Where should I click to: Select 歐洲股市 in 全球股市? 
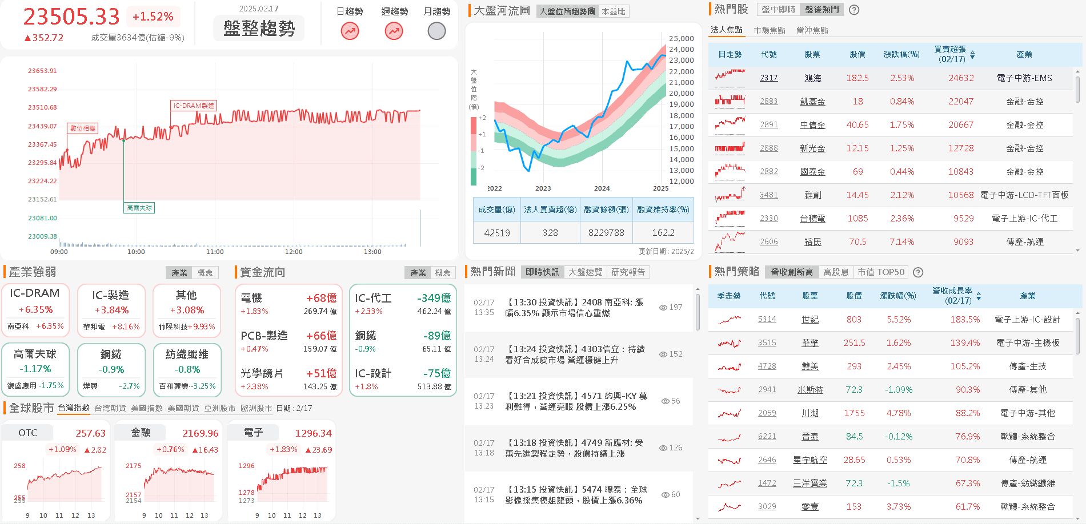pos(257,408)
